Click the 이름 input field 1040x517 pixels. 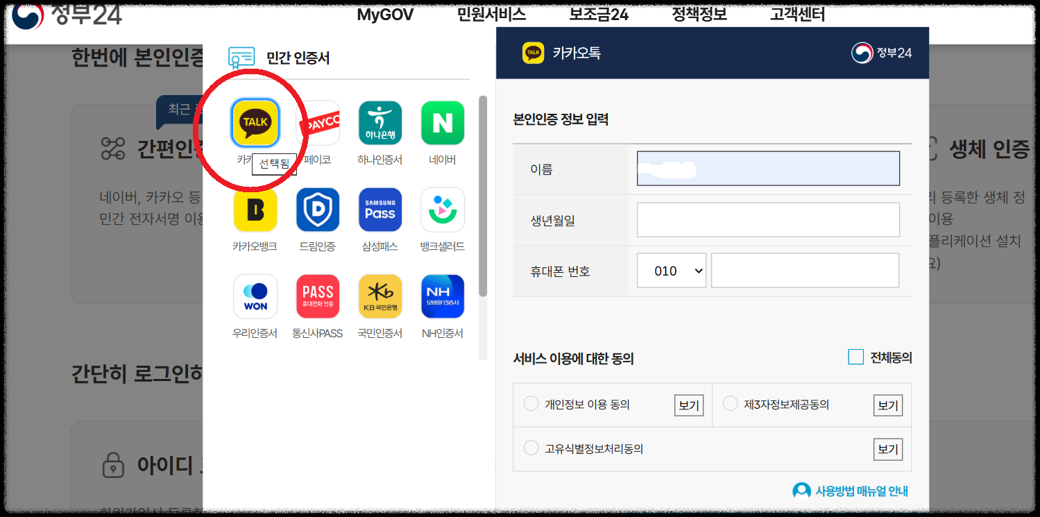pos(768,168)
